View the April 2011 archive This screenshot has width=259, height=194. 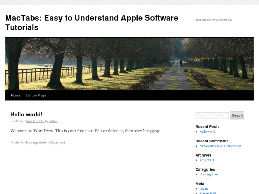click(207, 160)
